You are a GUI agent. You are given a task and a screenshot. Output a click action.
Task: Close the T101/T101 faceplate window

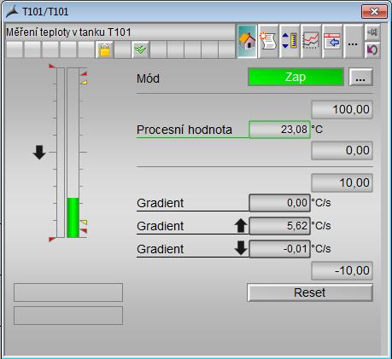[374, 12]
